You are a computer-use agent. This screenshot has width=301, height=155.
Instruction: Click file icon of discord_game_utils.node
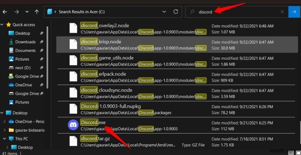73,60
